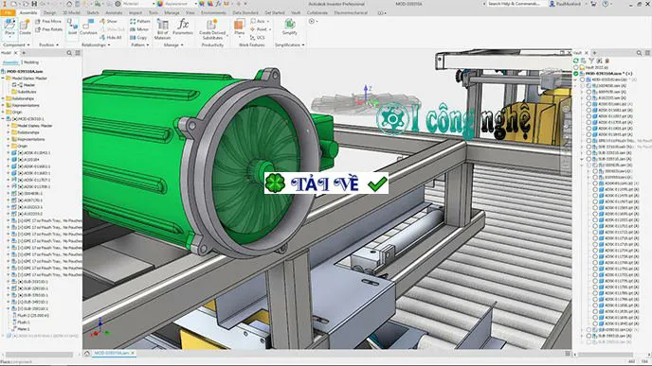Open the Model browser menu icon
The width and height of the screenshot is (652, 366).
coord(78,53)
